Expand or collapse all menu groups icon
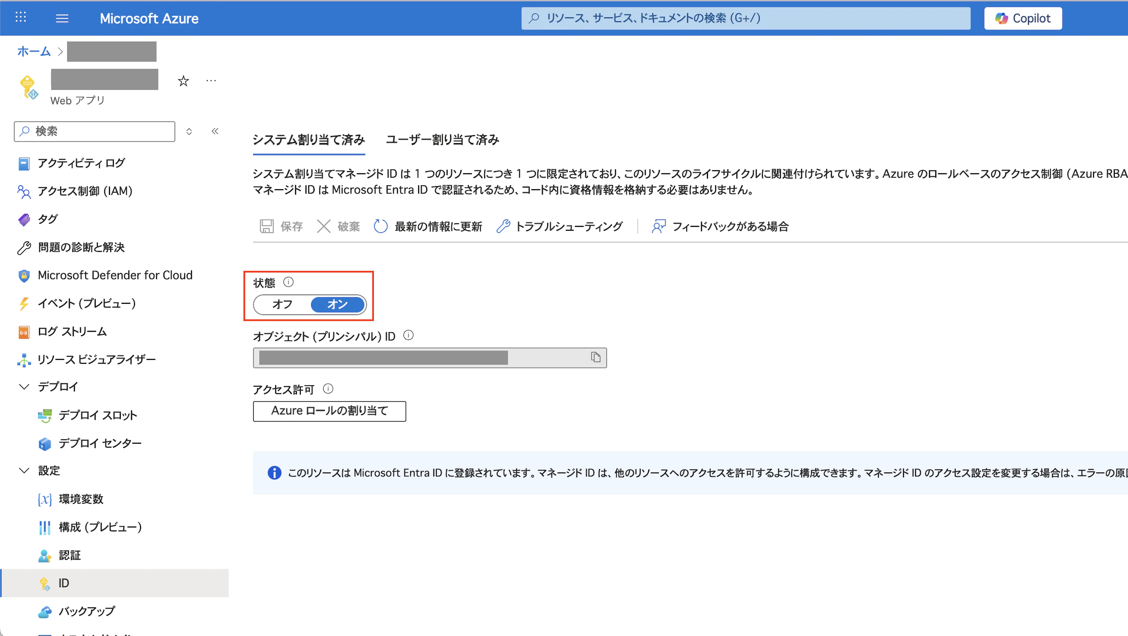This screenshot has height=636, width=1128. (x=189, y=131)
